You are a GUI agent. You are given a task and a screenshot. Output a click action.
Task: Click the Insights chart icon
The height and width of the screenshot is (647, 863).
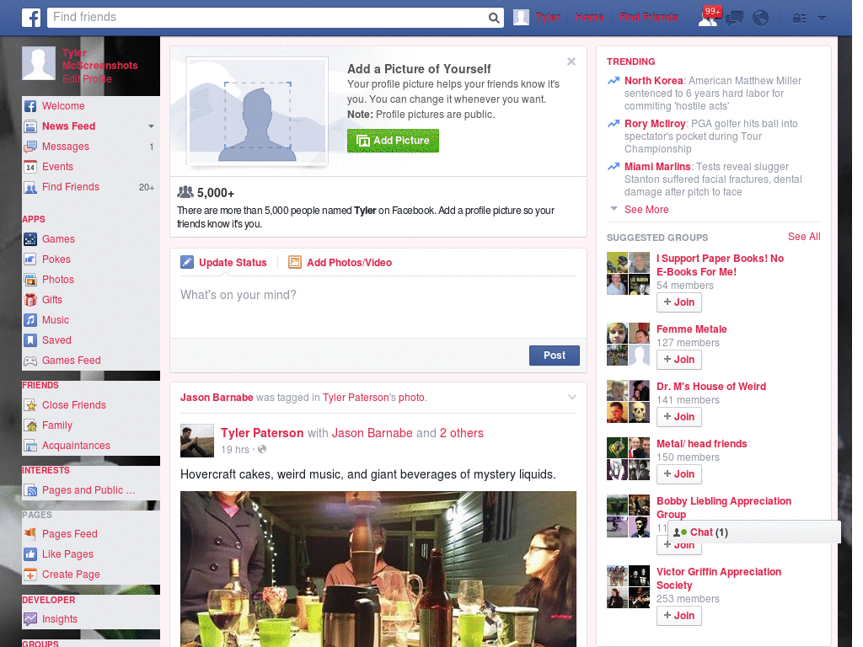coord(30,619)
